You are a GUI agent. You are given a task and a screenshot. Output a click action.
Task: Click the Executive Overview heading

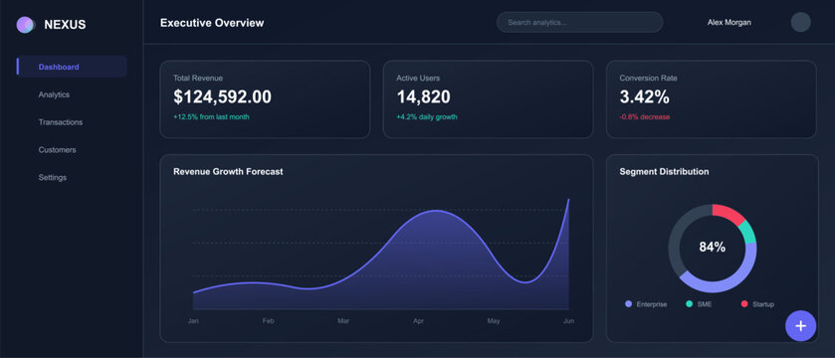(x=212, y=22)
